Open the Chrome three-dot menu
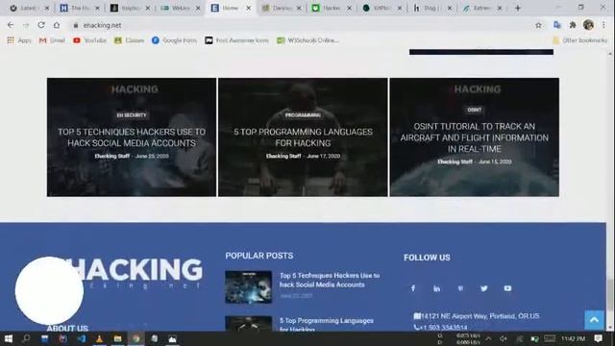 tap(604, 25)
